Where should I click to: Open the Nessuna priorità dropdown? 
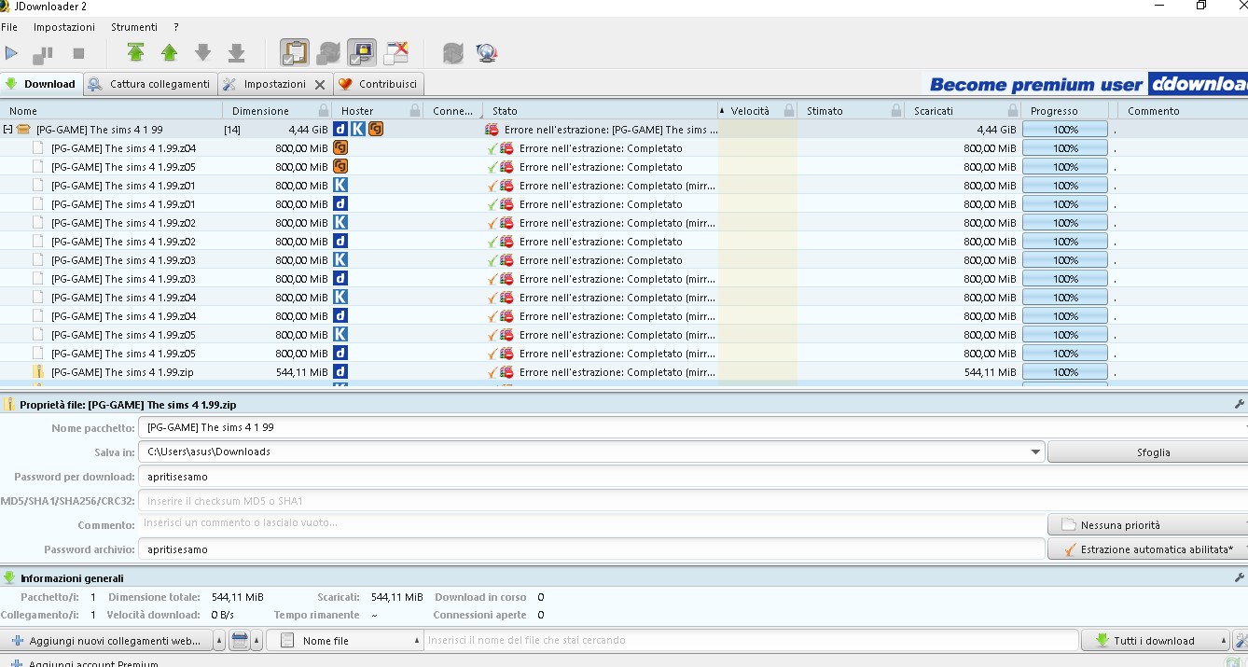tap(1148, 525)
